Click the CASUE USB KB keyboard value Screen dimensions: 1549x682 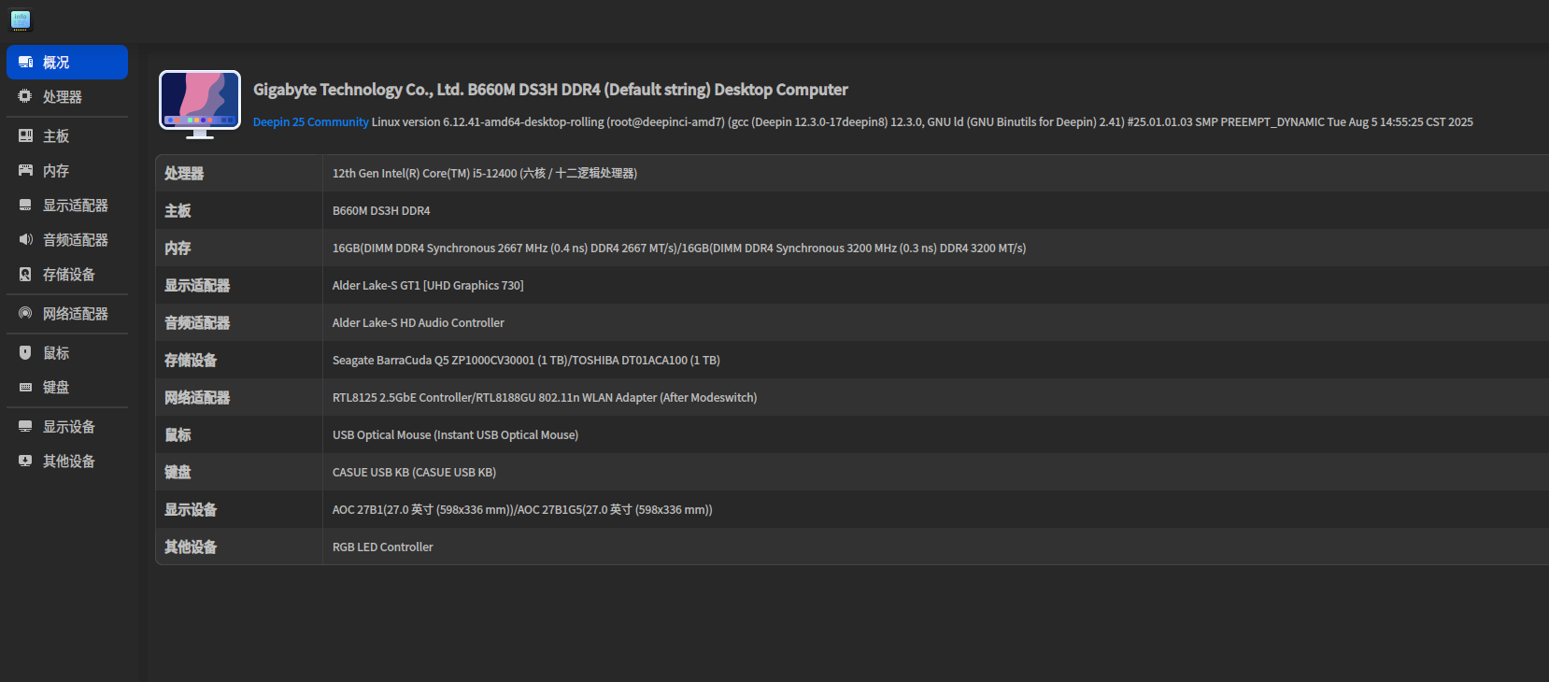point(414,473)
